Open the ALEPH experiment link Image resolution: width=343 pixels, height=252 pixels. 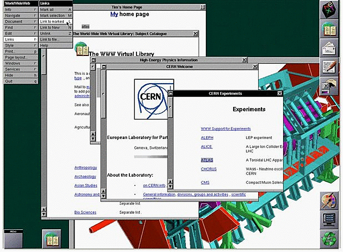[x=207, y=138]
